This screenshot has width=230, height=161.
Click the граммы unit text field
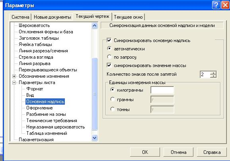(162, 100)
